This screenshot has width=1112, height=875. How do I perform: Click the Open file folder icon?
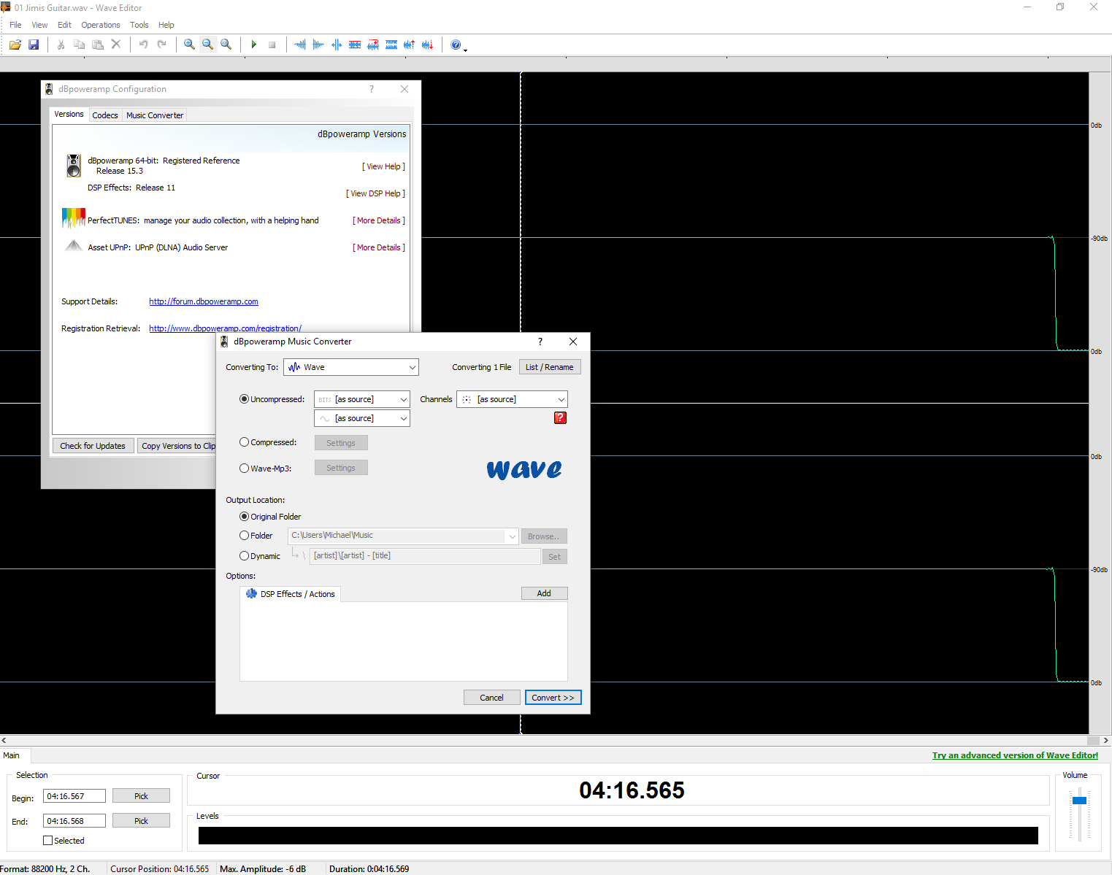pyautogui.click(x=15, y=45)
